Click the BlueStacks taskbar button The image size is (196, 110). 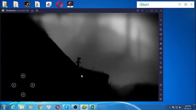click(85, 107)
